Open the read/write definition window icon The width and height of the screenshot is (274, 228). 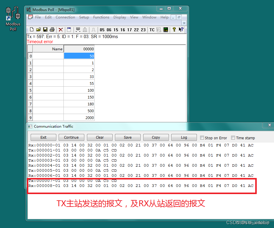(69, 30)
